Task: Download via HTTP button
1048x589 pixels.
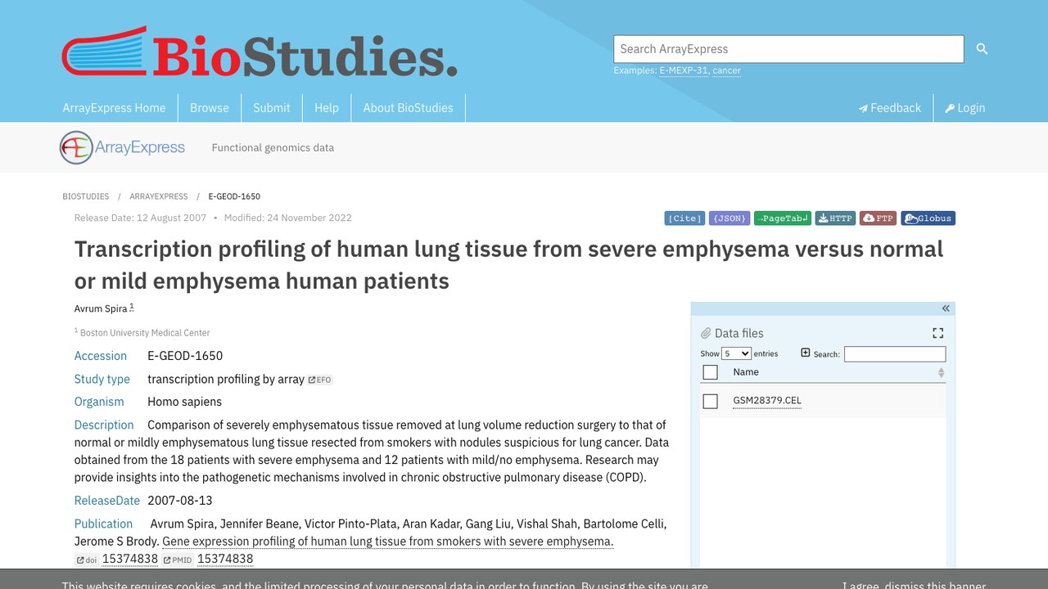Action: point(835,218)
